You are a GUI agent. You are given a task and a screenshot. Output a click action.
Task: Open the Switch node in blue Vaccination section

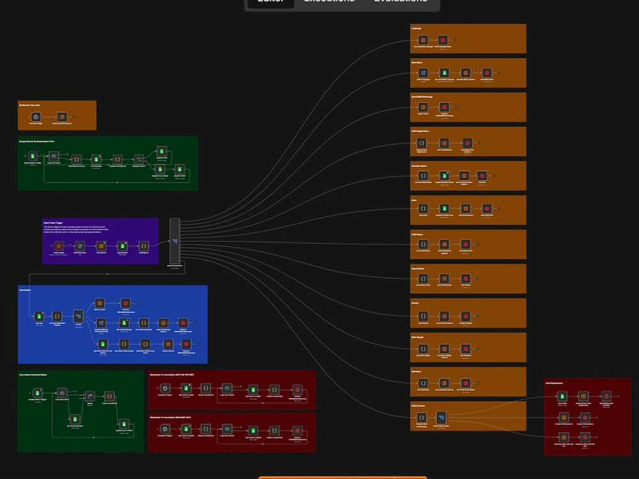point(78,316)
